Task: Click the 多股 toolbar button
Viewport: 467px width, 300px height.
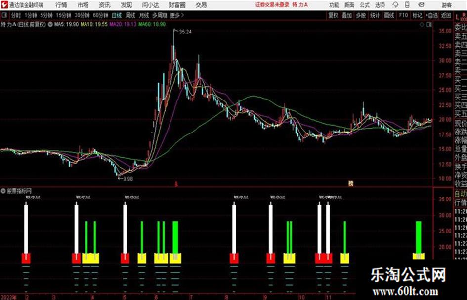Action: [x=361, y=15]
